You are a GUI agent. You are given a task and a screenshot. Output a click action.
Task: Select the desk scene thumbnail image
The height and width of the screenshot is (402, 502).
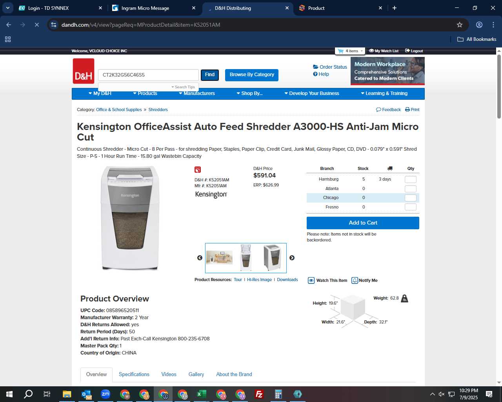tap(219, 258)
